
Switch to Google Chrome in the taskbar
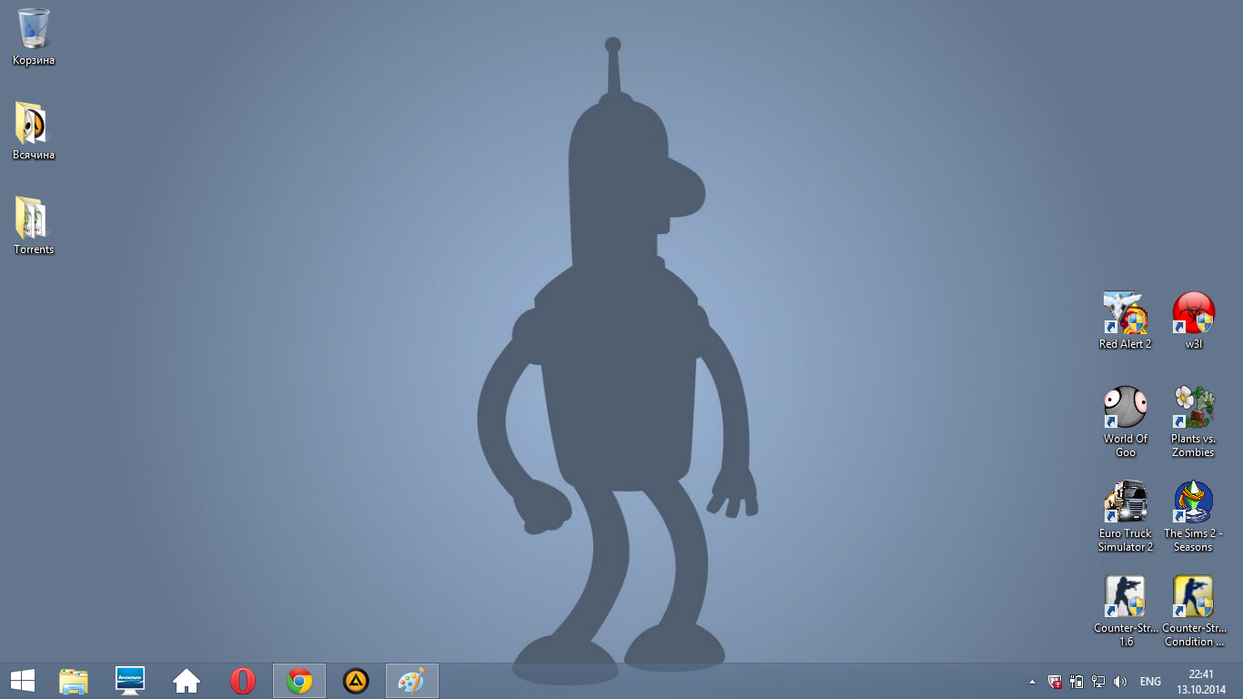pyautogui.click(x=299, y=681)
